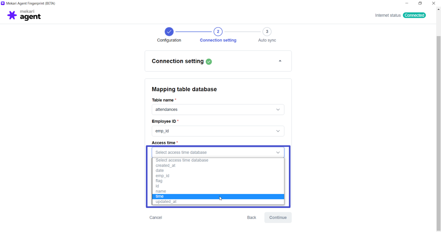Select 'date' option in list
Screen dimensions: 441x232
coord(160,171)
